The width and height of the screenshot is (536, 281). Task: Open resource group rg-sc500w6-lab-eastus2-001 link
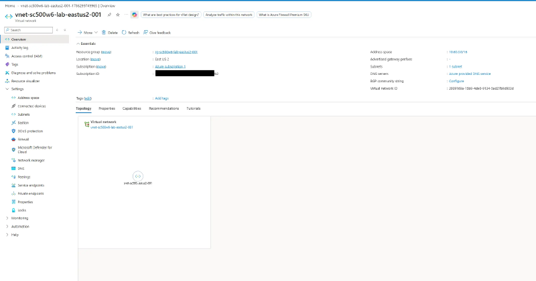coord(176,52)
